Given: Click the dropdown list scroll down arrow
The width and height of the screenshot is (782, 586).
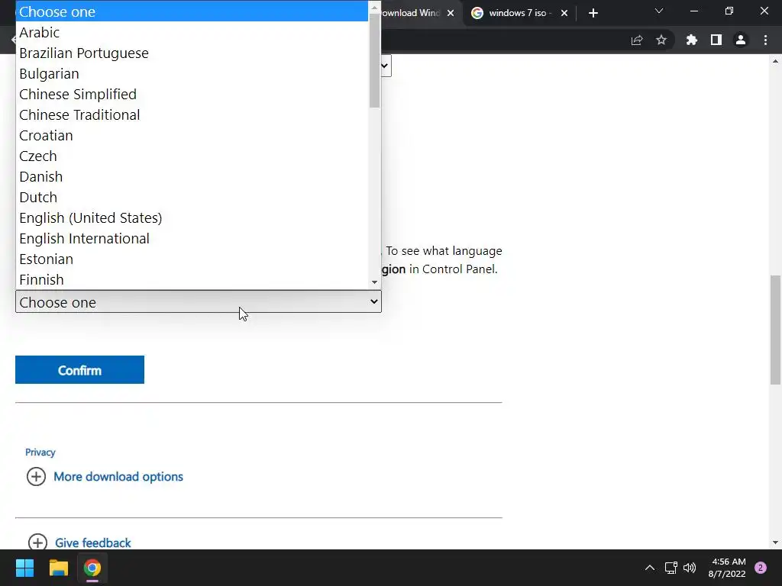Looking at the screenshot, I should (374, 282).
